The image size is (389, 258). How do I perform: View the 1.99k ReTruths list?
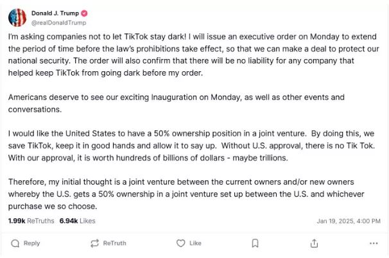(31, 221)
